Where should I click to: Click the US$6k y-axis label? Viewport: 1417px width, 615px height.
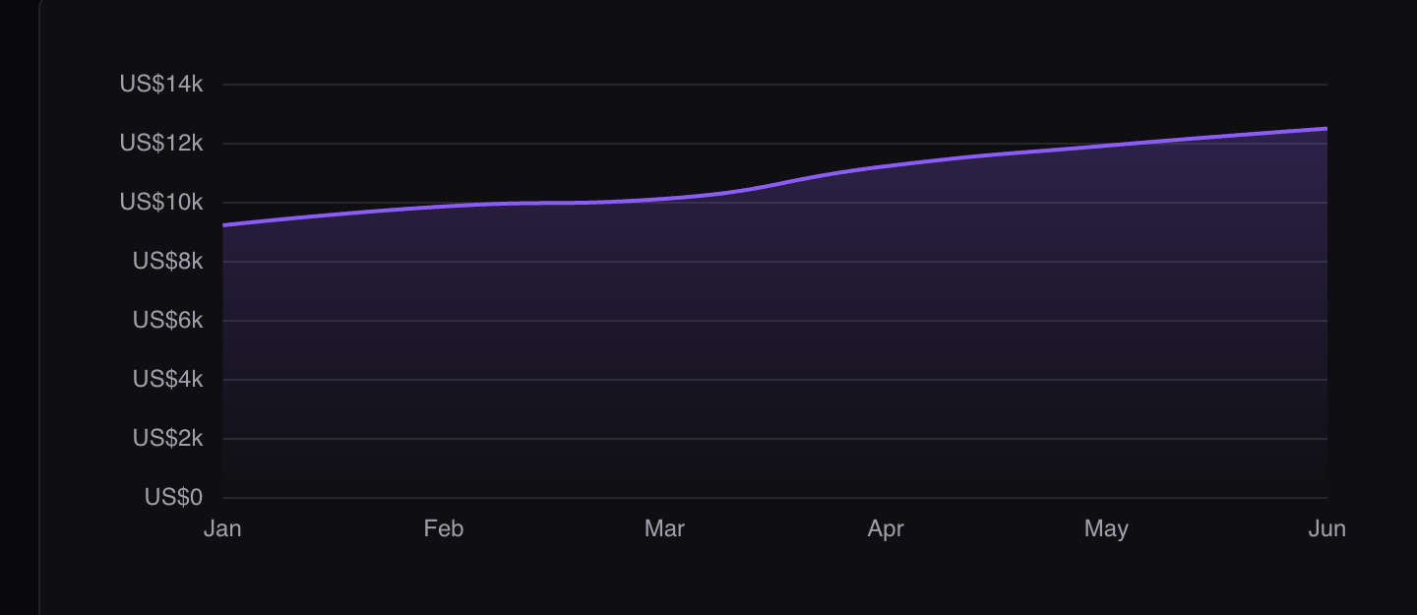167,321
